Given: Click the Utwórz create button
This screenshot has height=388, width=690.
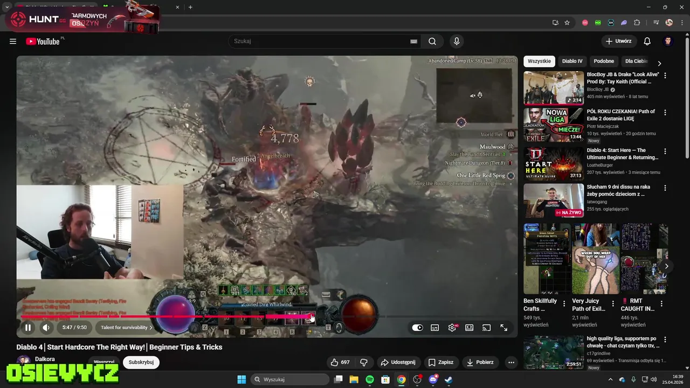Looking at the screenshot, I should [x=619, y=41].
